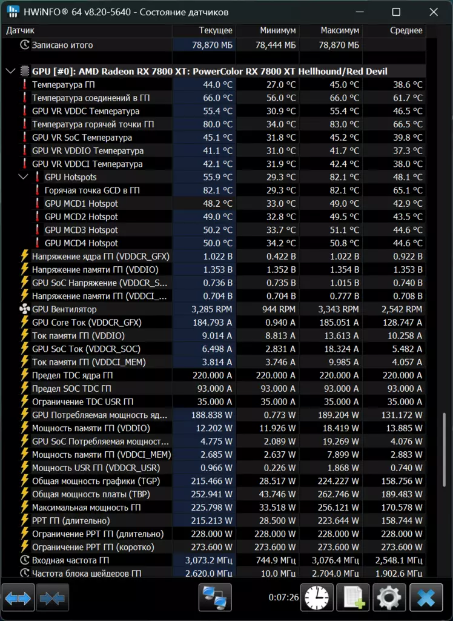This screenshot has width=453, height=621.
Task: Reset min/max with the clock button
Action: click(317, 597)
